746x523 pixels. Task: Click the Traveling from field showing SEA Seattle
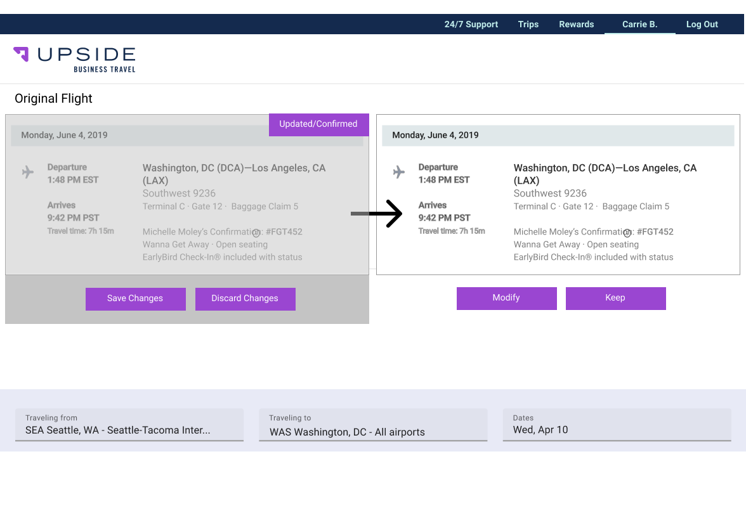tap(129, 425)
